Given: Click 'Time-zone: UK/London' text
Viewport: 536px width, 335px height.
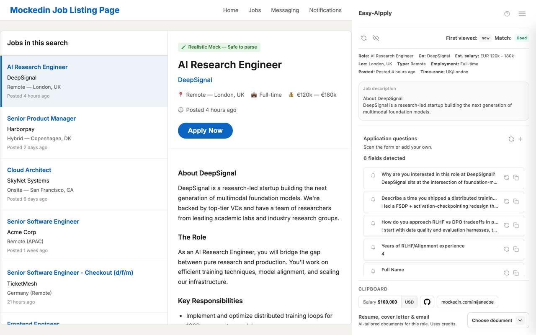Looking at the screenshot, I should (444, 72).
